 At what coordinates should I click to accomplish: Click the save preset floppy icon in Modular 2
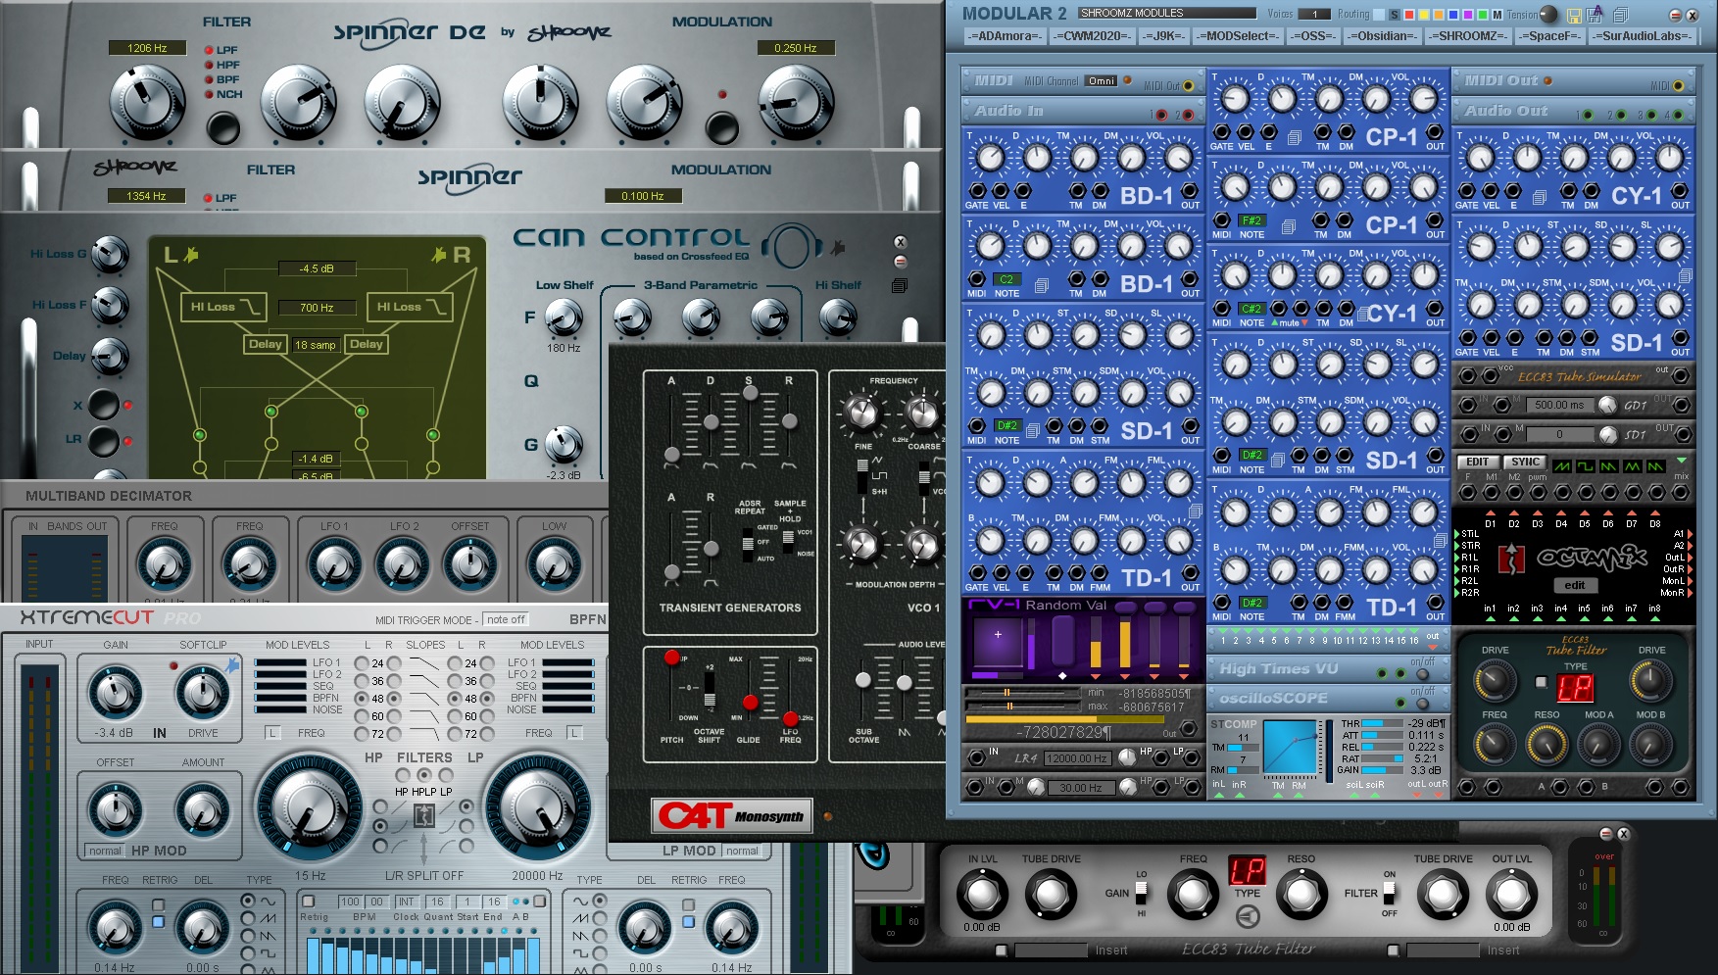[1574, 15]
